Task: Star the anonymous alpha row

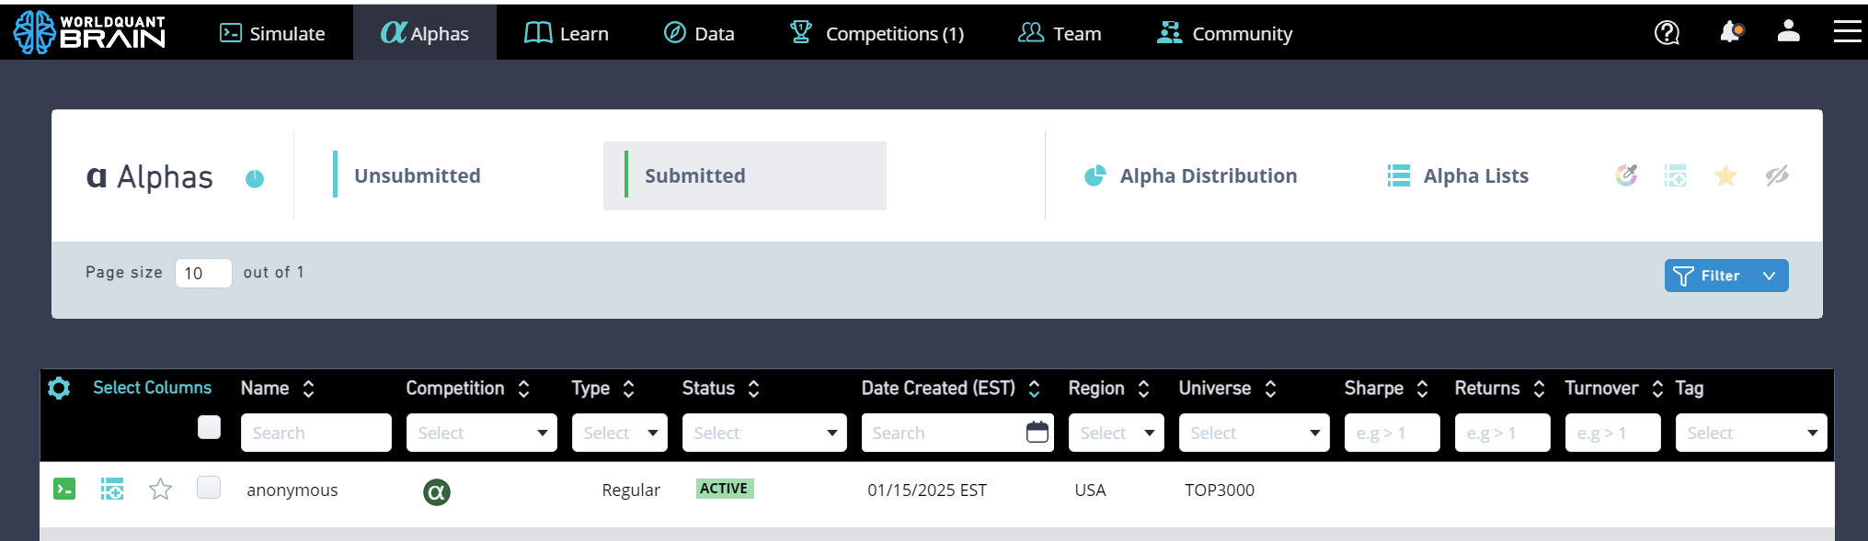Action: [161, 489]
